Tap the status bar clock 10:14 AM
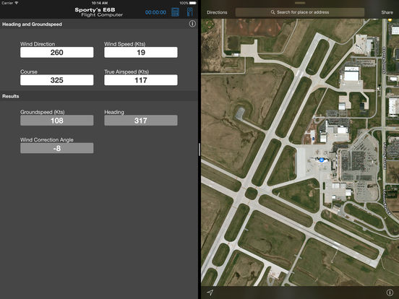Image resolution: width=399 pixels, height=299 pixels. [x=100, y=3]
